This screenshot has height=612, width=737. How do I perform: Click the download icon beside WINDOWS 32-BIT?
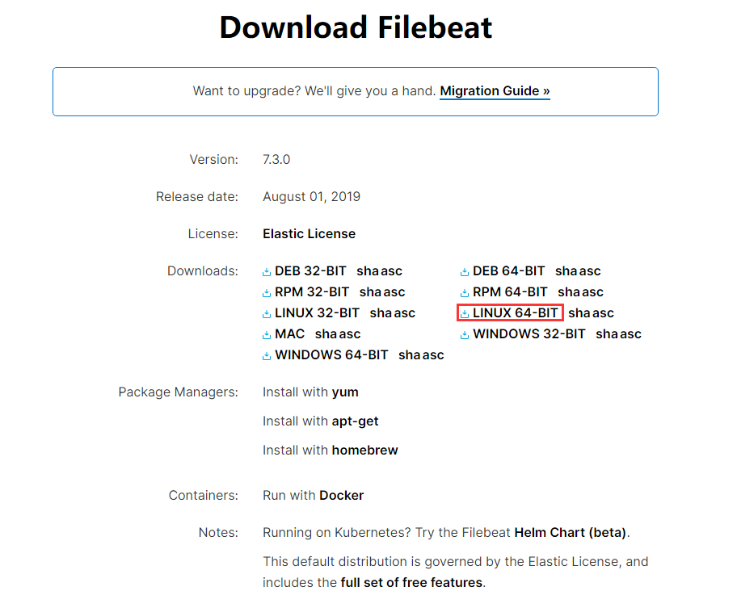tap(465, 333)
